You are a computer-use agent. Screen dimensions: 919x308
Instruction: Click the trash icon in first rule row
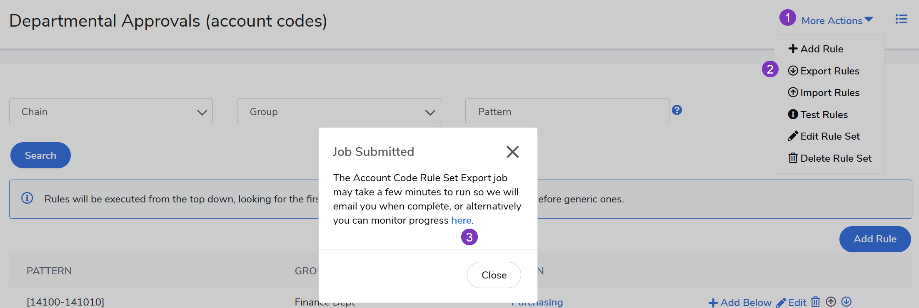(816, 302)
